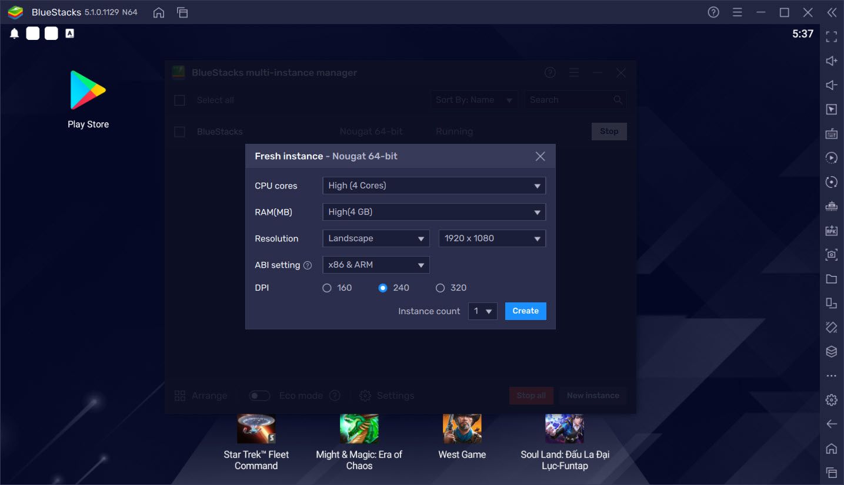Screen dimensions: 844x485
Task: Open RAM(MB) dropdown
Action: click(434, 212)
